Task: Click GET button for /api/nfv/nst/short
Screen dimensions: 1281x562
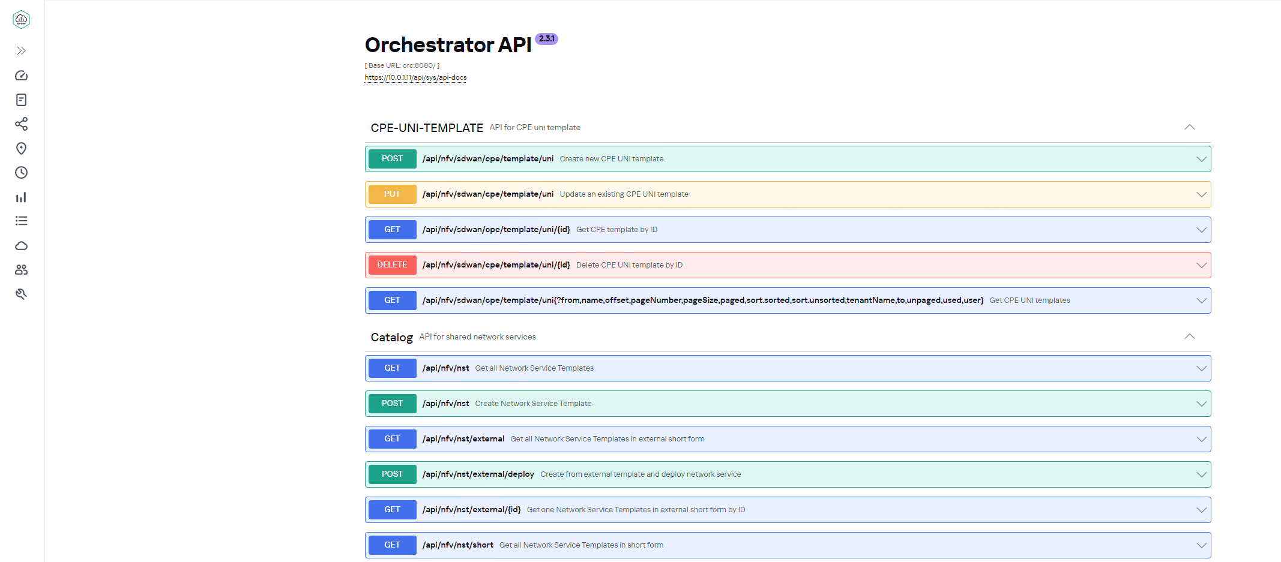Action: pyautogui.click(x=392, y=545)
